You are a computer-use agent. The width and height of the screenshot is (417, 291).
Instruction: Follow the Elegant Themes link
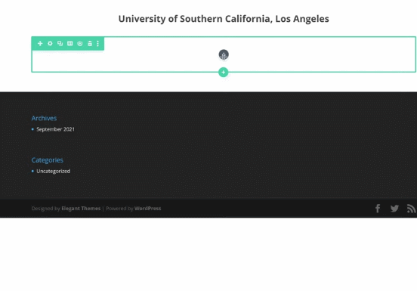[81, 209]
